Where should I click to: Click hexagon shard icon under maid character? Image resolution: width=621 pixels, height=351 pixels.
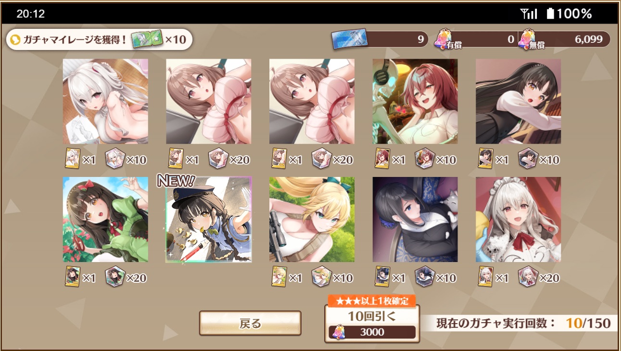tap(528, 276)
